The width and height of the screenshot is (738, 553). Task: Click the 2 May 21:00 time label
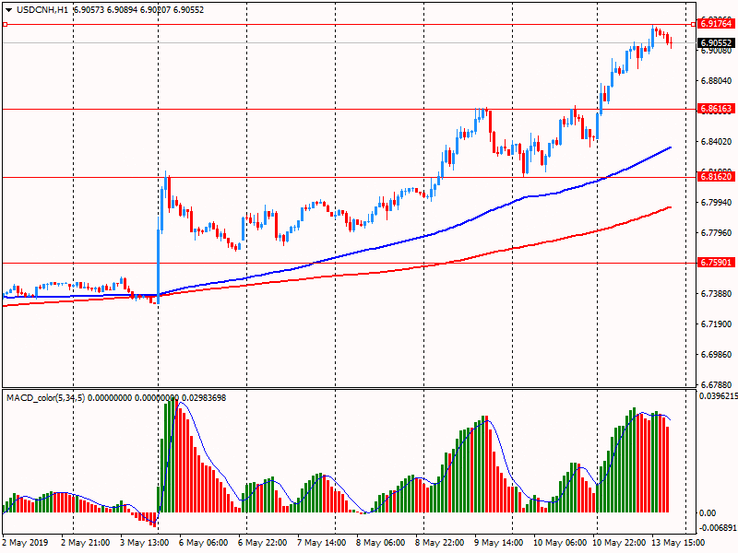pos(86,543)
